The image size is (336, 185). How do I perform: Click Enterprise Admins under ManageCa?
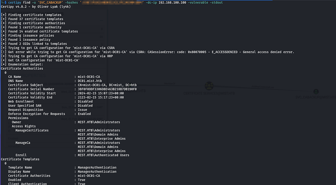pyautogui.click(x=102, y=151)
